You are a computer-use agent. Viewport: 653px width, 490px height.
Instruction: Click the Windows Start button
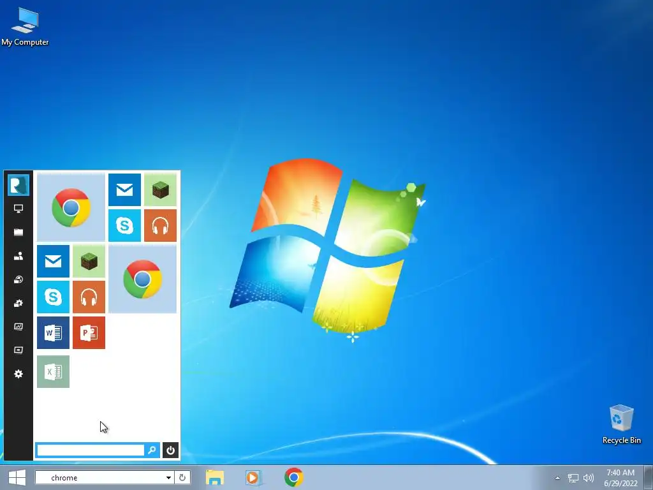click(x=17, y=477)
